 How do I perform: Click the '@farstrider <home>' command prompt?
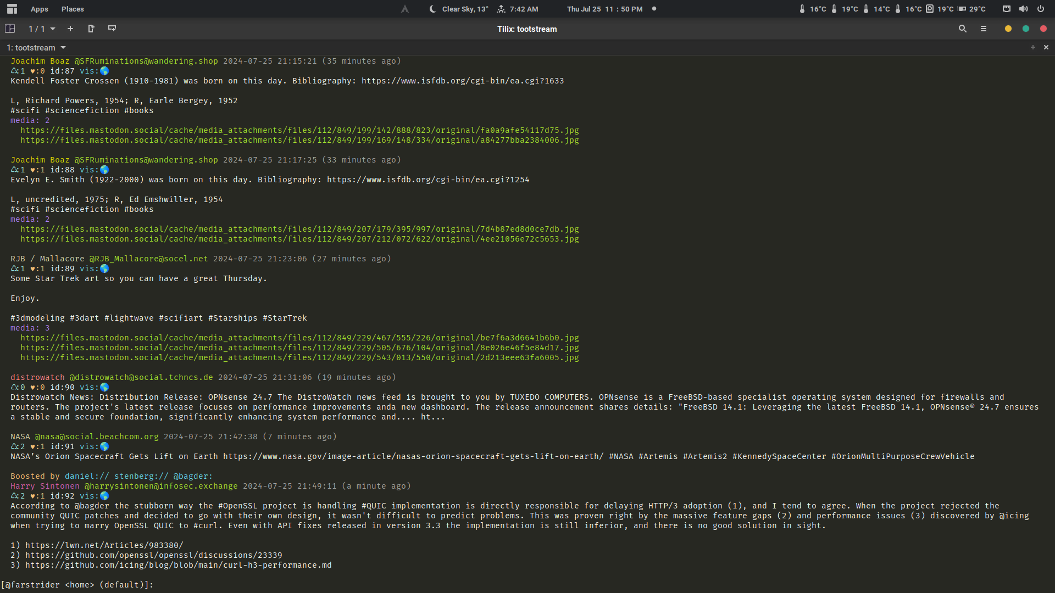click(x=77, y=585)
